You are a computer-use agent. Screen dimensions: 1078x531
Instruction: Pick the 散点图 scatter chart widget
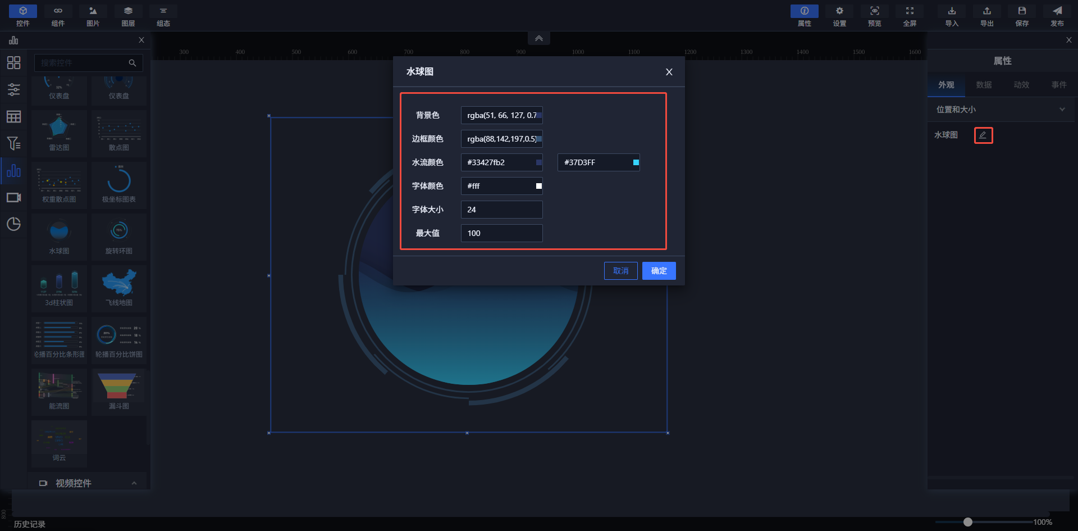(119, 133)
